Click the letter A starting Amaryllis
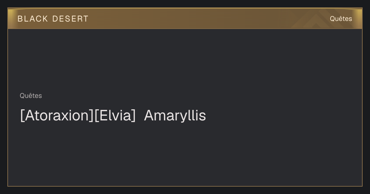The height and width of the screenshot is (194, 370). pos(149,115)
